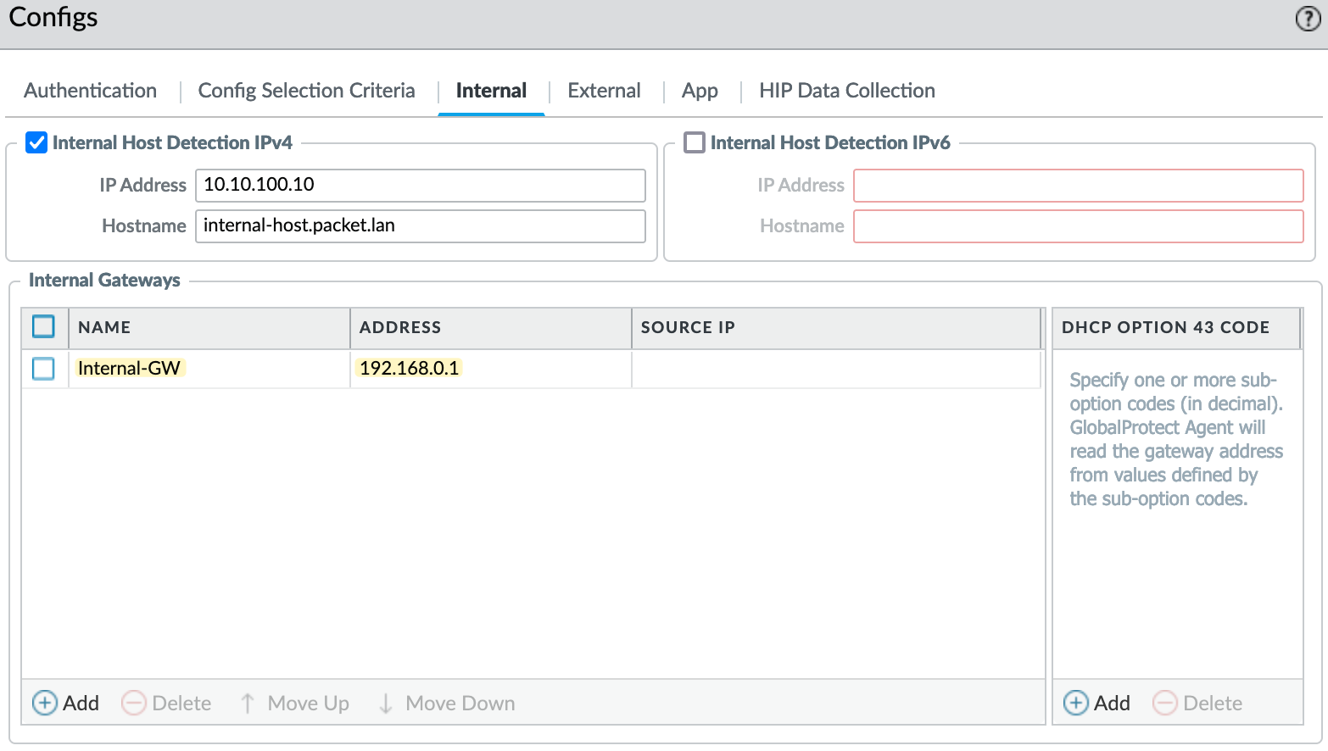Go to HIP Data Collection tab
Screen dimensions: 1328x751
(x=846, y=91)
